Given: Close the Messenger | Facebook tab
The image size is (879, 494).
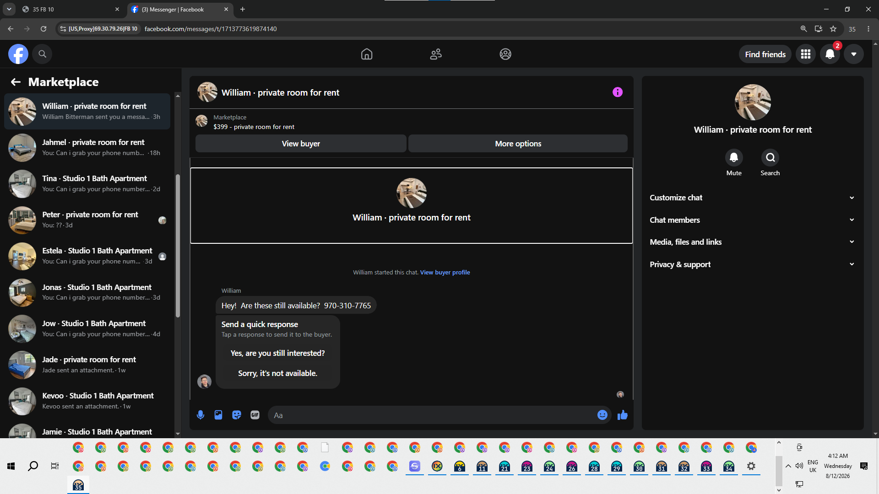Looking at the screenshot, I should (226, 9).
